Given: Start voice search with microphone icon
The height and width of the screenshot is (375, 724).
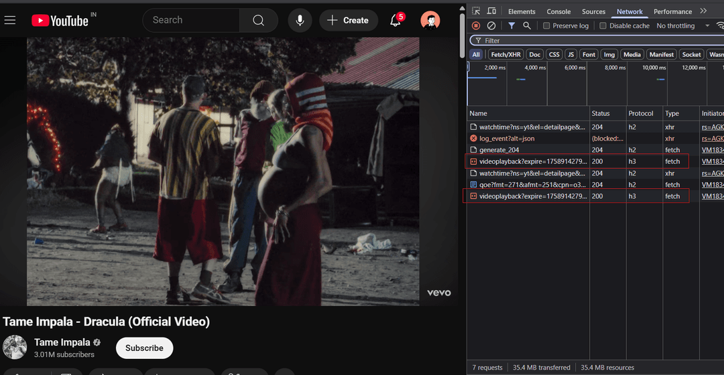Looking at the screenshot, I should 300,21.
